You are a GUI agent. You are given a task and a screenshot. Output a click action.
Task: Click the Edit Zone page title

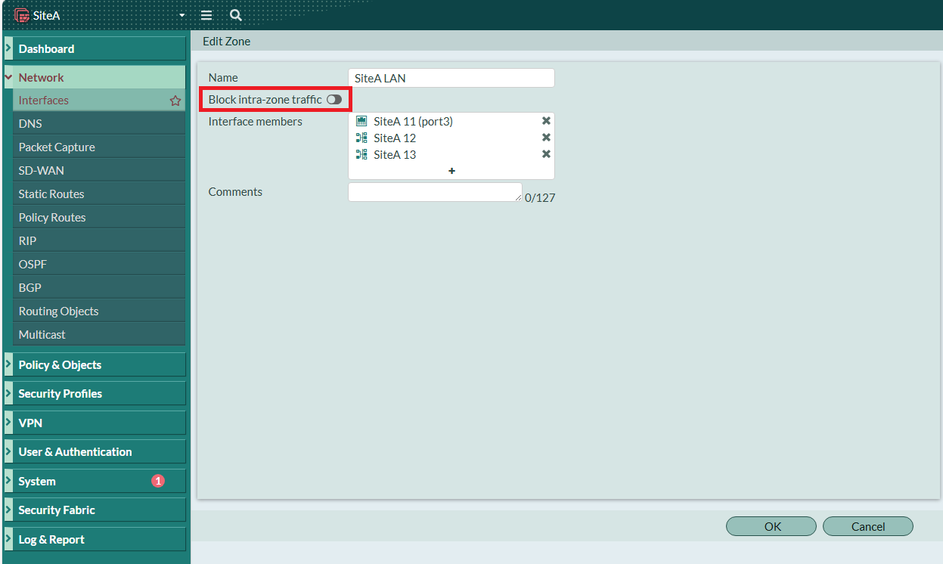pyautogui.click(x=226, y=42)
